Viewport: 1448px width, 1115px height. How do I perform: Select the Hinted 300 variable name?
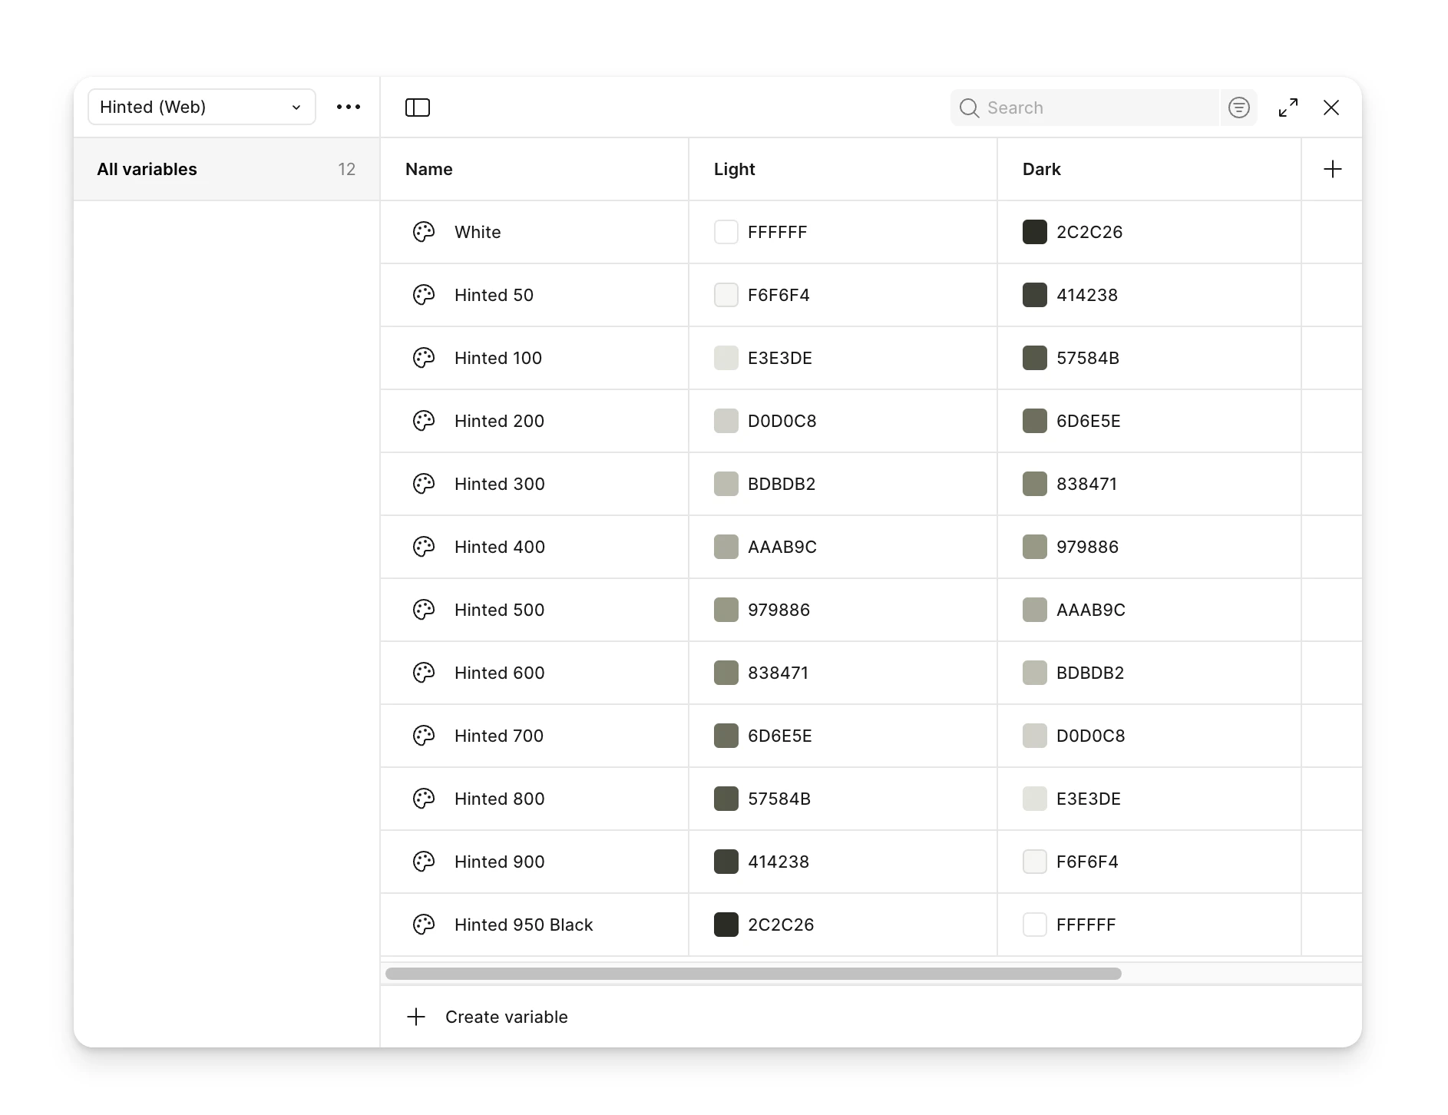tap(500, 484)
